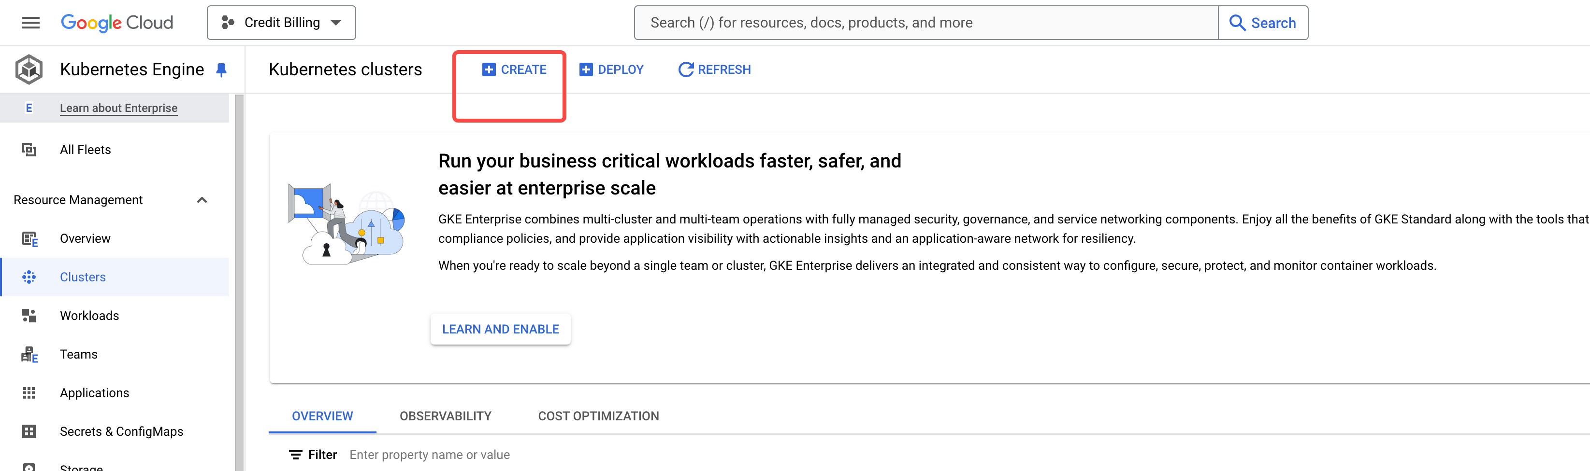Click the Enterprise E badge icon
The width and height of the screenshot is (1590, 471).
[x=29, y=108]
